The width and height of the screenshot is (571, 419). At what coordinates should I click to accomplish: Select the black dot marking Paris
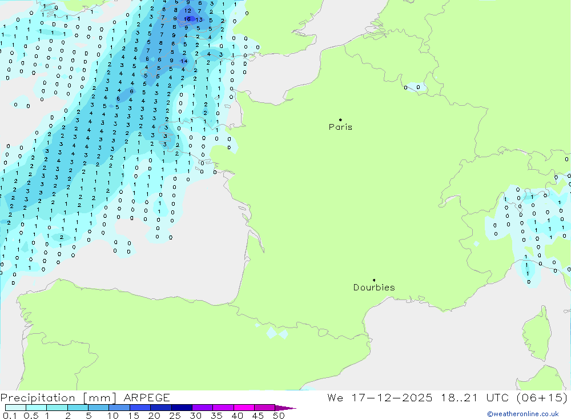[340, 119]
